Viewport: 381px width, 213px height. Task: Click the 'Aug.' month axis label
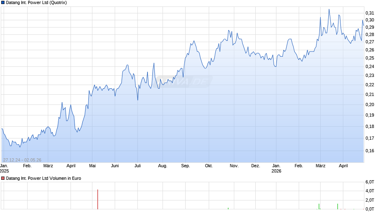click(163, 166)
